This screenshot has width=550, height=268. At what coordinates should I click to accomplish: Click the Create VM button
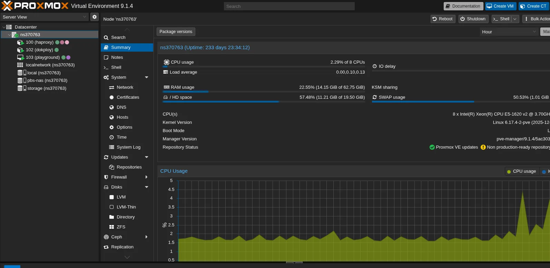tap(500, 6)
